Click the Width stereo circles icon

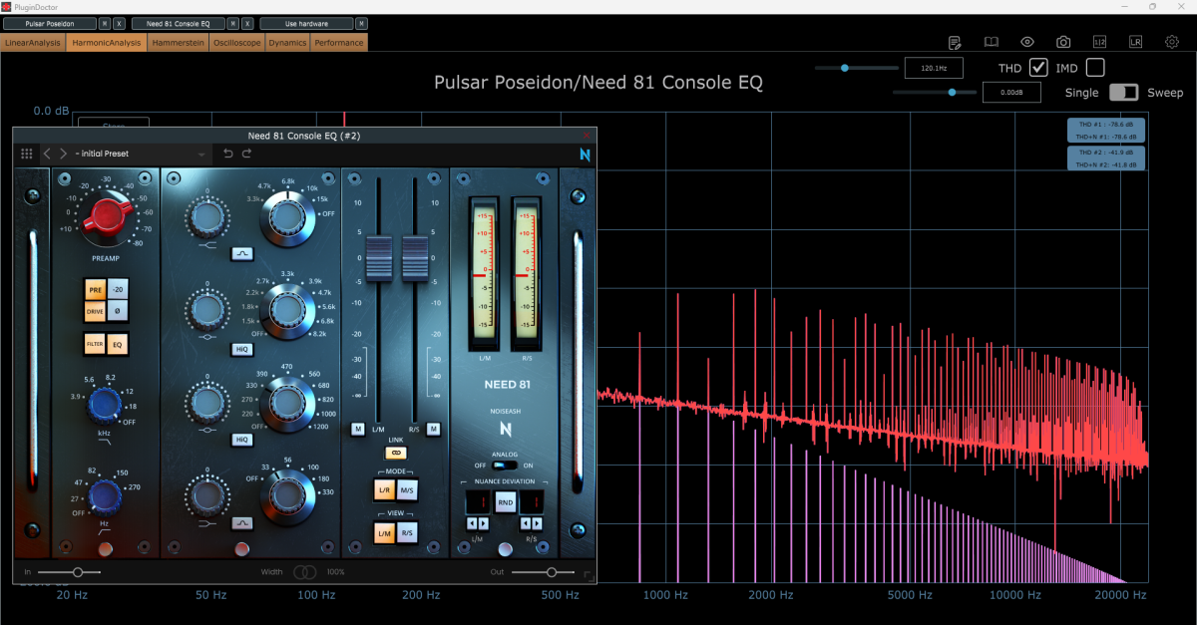point(305,572)
